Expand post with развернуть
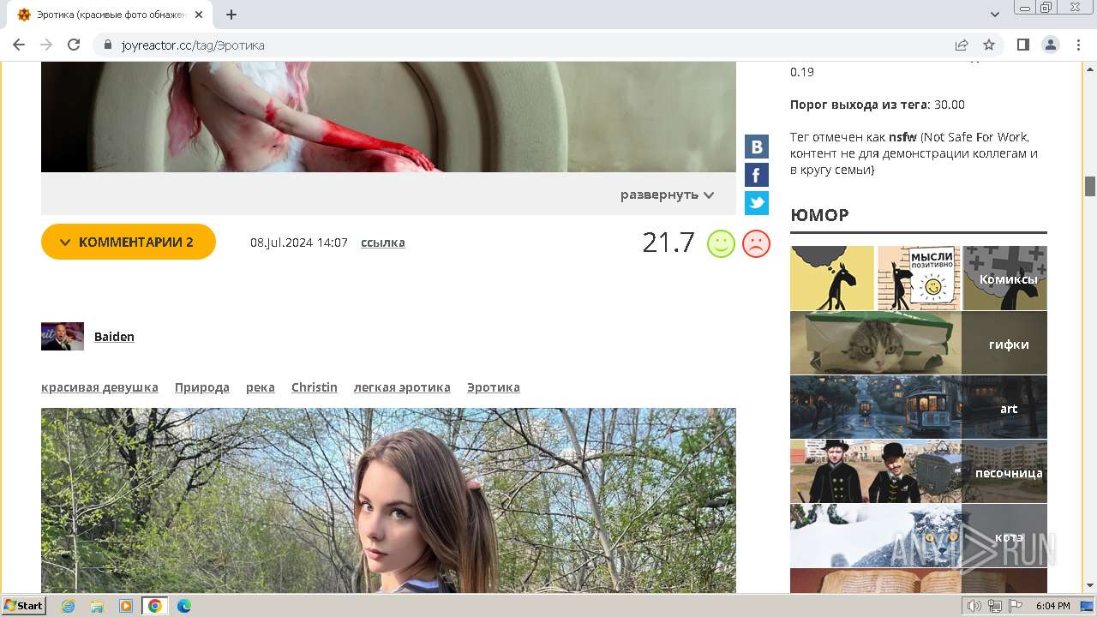This screenshot has width=1097, height=617. (667, 195)
